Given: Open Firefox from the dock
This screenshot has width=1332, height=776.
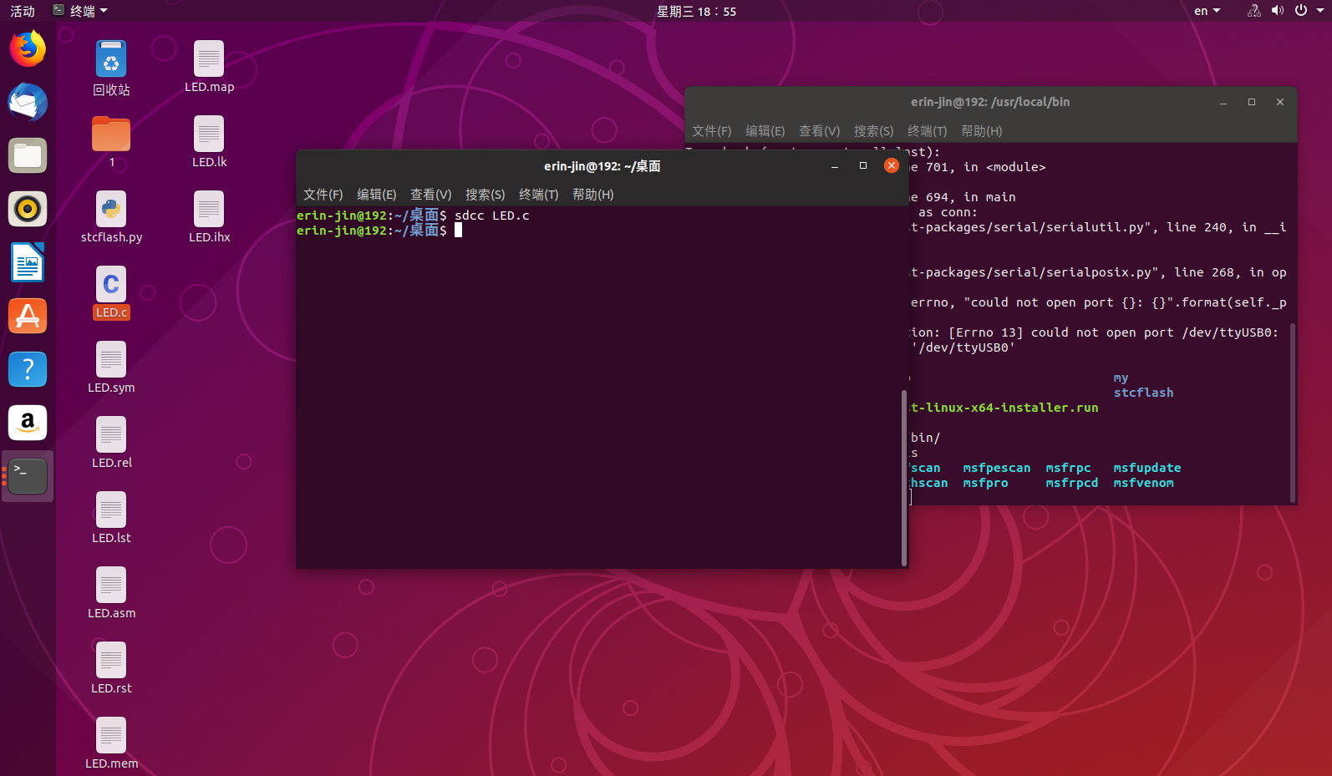Looking at the screenshot, I should click(x=28, y=48).
